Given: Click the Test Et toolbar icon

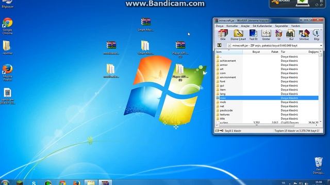Looking at the screenshot, I should (x=253, y=35).
